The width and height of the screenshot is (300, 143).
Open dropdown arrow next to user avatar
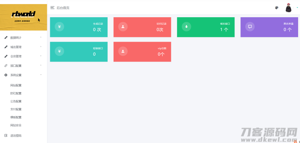point(297,7)
